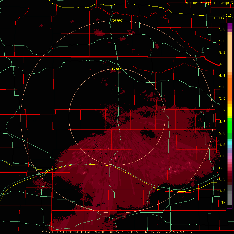
Task: Click the yellow swatch of the color scale
Action: tap(230, 111)
